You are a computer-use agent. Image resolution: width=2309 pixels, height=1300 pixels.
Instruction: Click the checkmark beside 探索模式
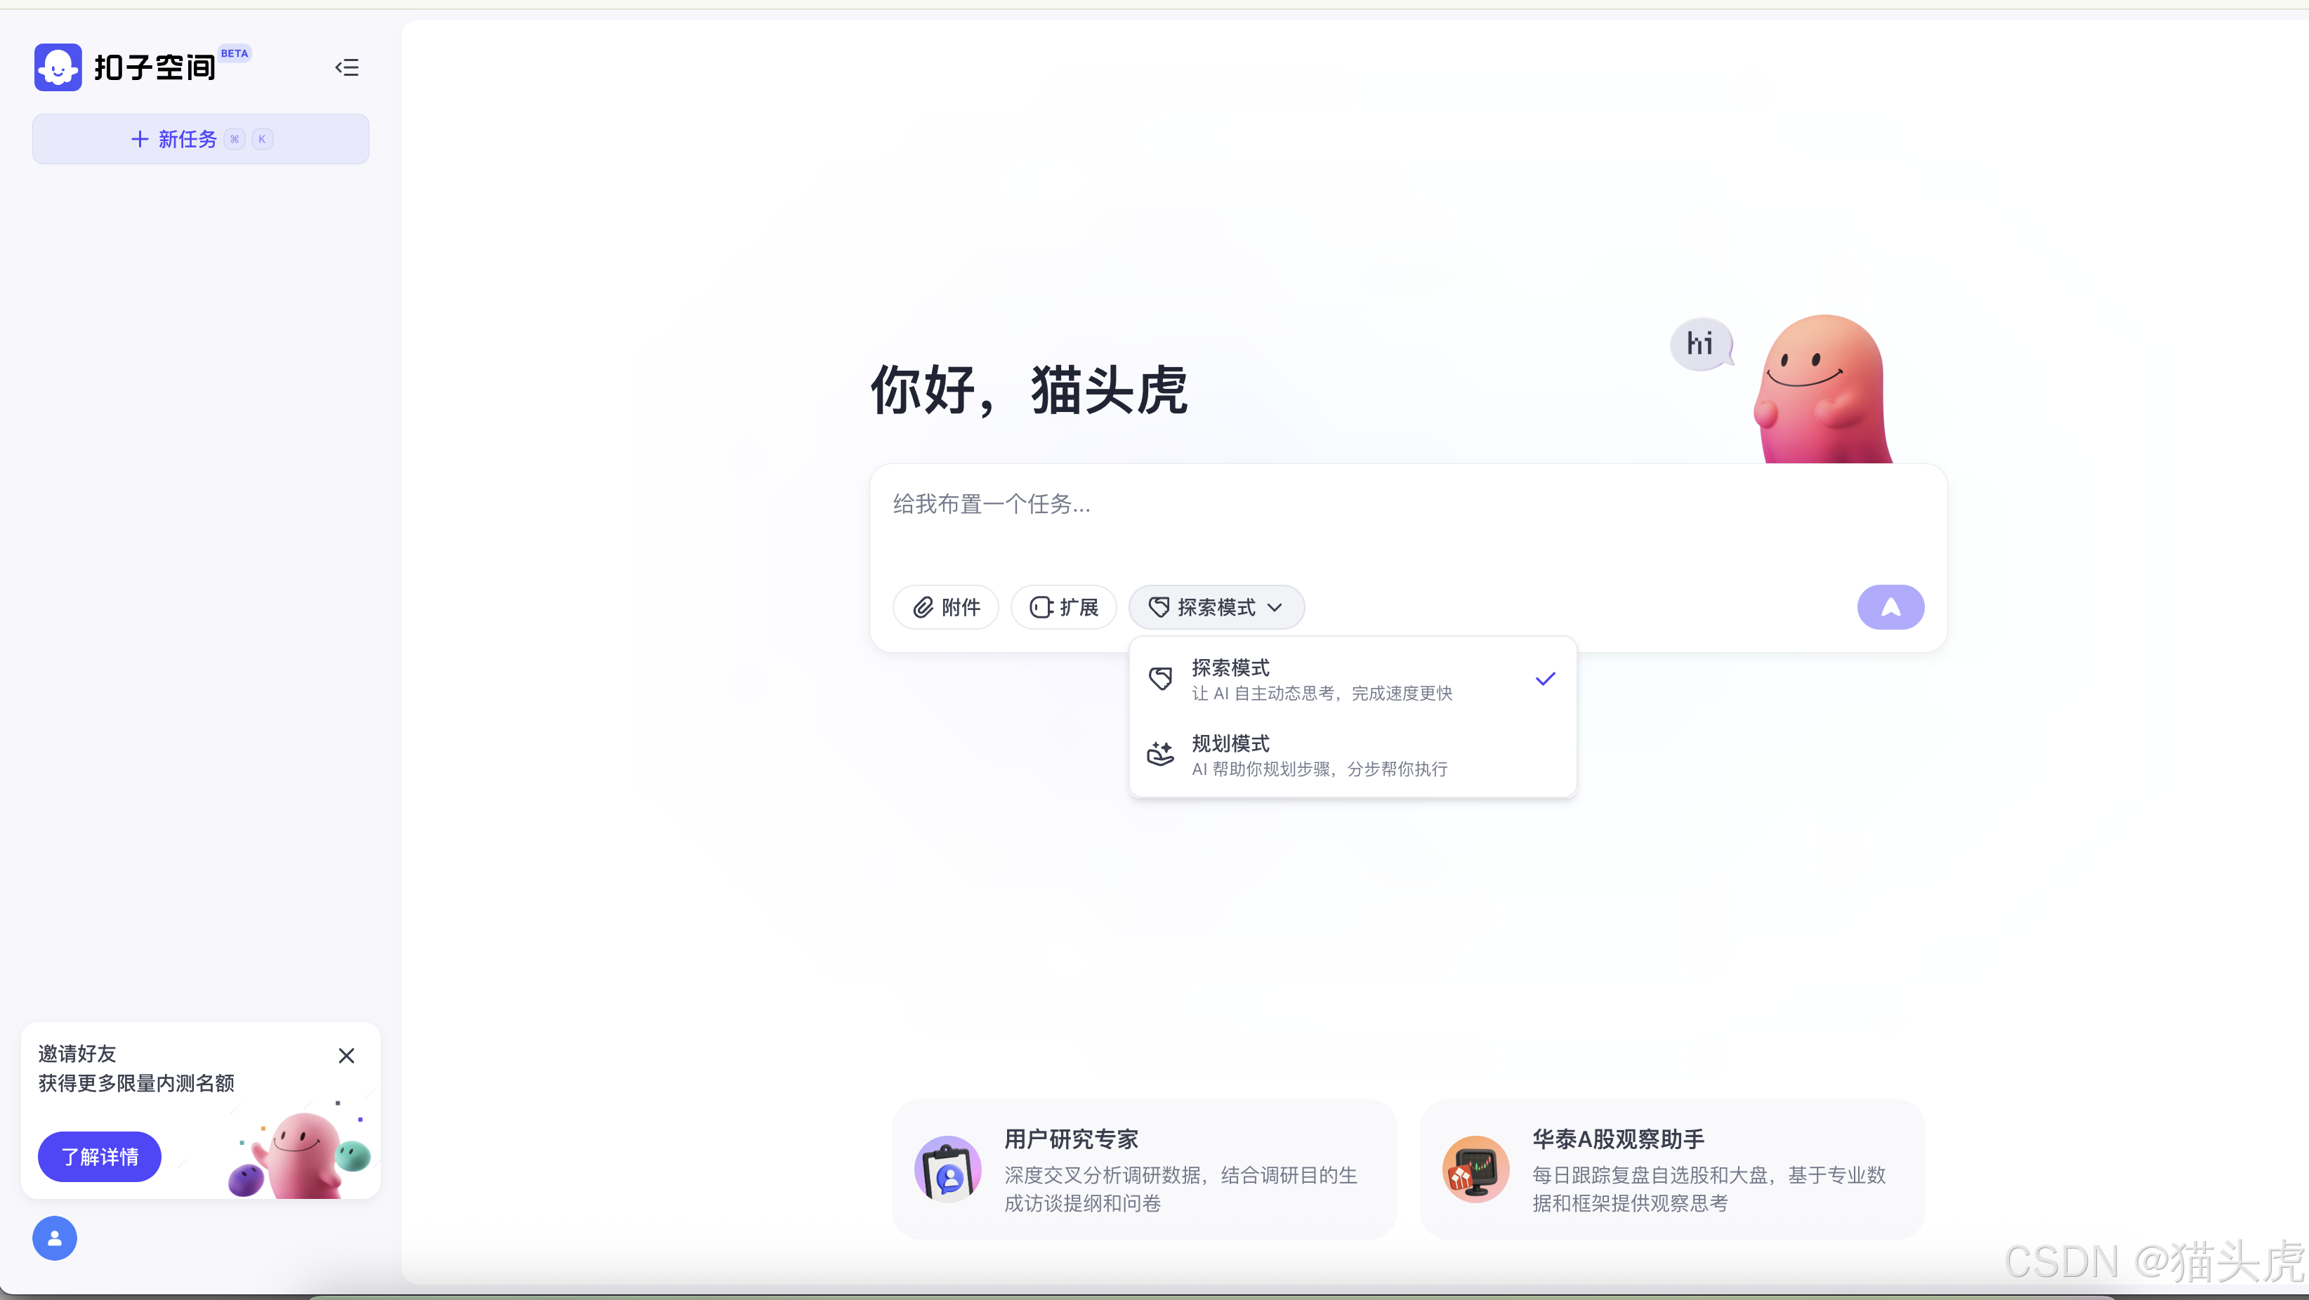coord(1544,679)
